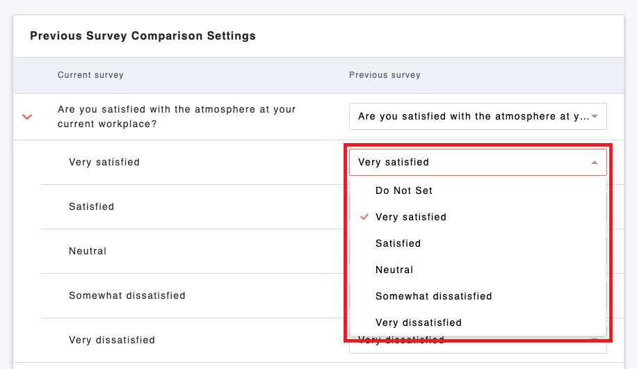Click the "Previous Survey Comparison Settings" title
This screenshot has height=369, width=637.
143,36
